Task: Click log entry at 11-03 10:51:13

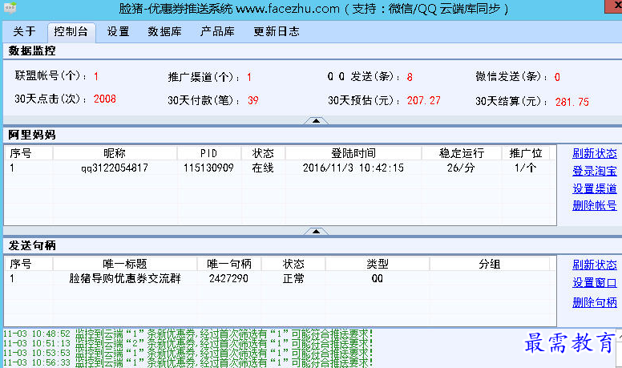Action: [x=188, y=343]
